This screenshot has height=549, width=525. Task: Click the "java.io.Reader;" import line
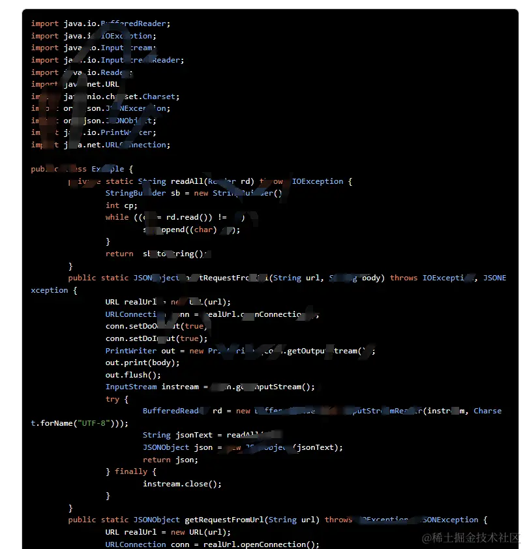pos(82,72)
